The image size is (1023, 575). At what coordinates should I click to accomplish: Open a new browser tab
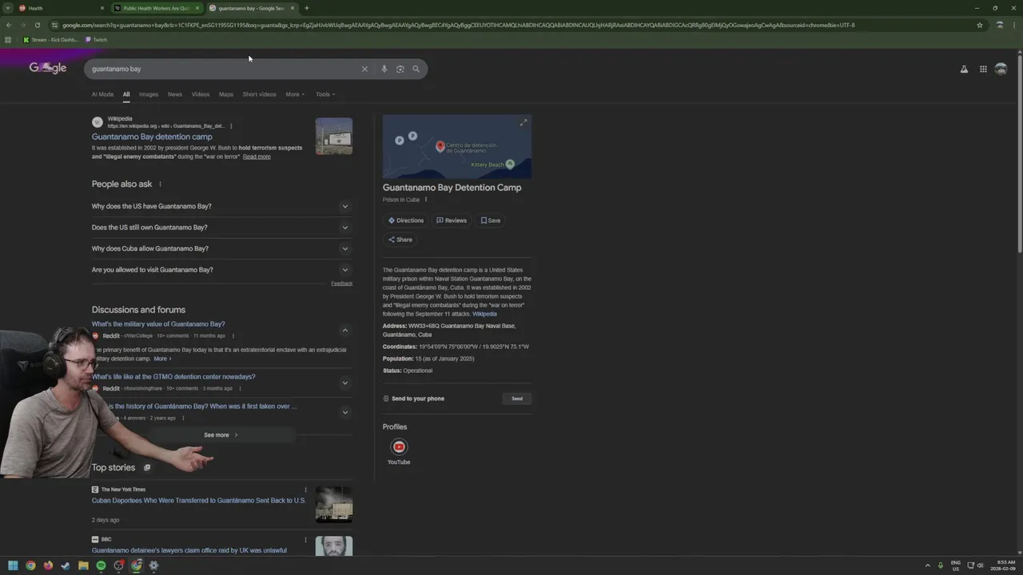coord(306,8)
